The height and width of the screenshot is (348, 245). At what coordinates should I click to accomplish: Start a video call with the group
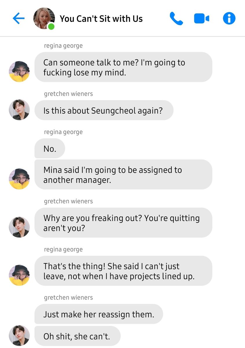point(202,19)
